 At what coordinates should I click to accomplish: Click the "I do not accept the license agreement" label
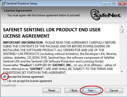coord(29,81)
